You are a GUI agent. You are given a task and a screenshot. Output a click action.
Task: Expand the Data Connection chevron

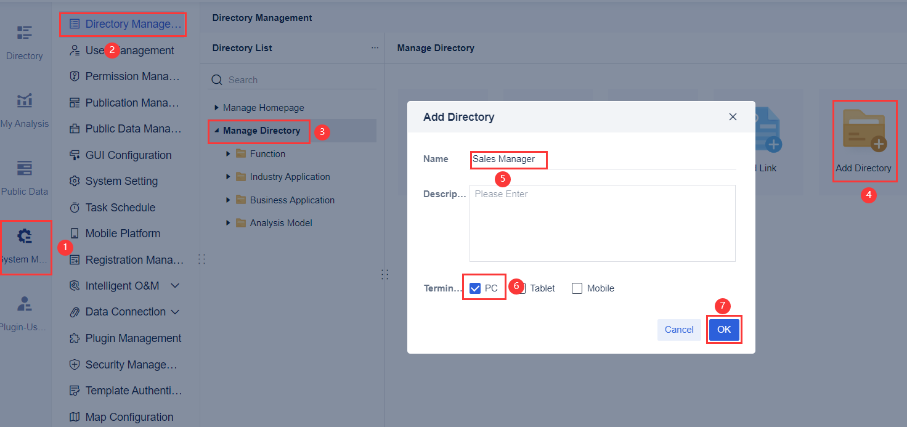(x=175, y=312)
